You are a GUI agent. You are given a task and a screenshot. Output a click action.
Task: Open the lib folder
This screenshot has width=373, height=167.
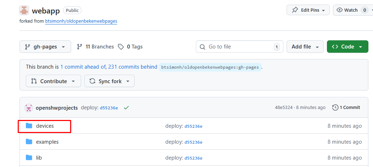[39, 157]
